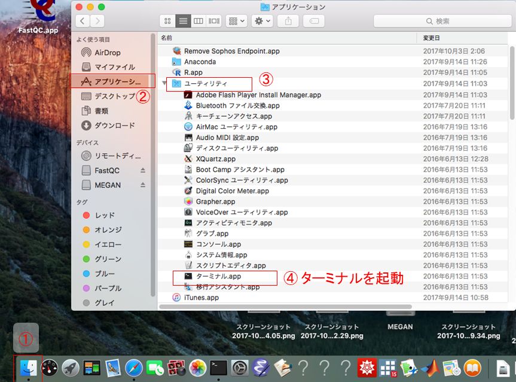
Task: Sort by 名前 column header
Action: 287,38
